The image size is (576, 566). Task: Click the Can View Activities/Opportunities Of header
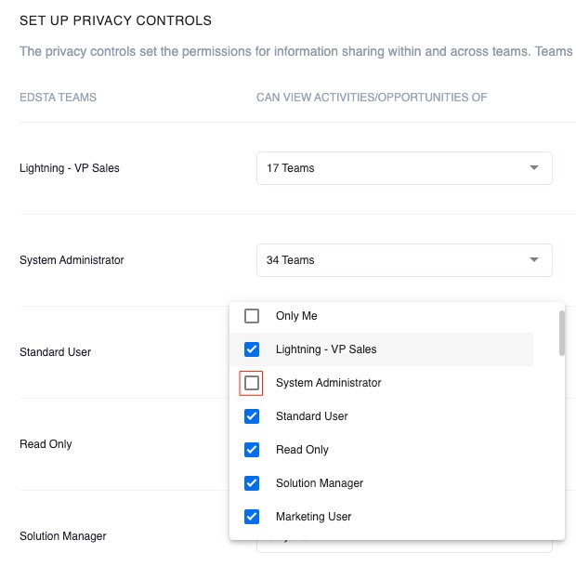pos(372,98)
